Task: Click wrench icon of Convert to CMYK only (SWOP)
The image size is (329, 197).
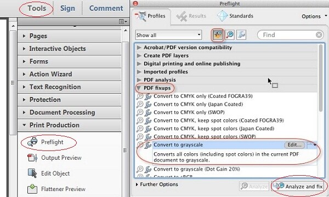Action: pos(148,112)
